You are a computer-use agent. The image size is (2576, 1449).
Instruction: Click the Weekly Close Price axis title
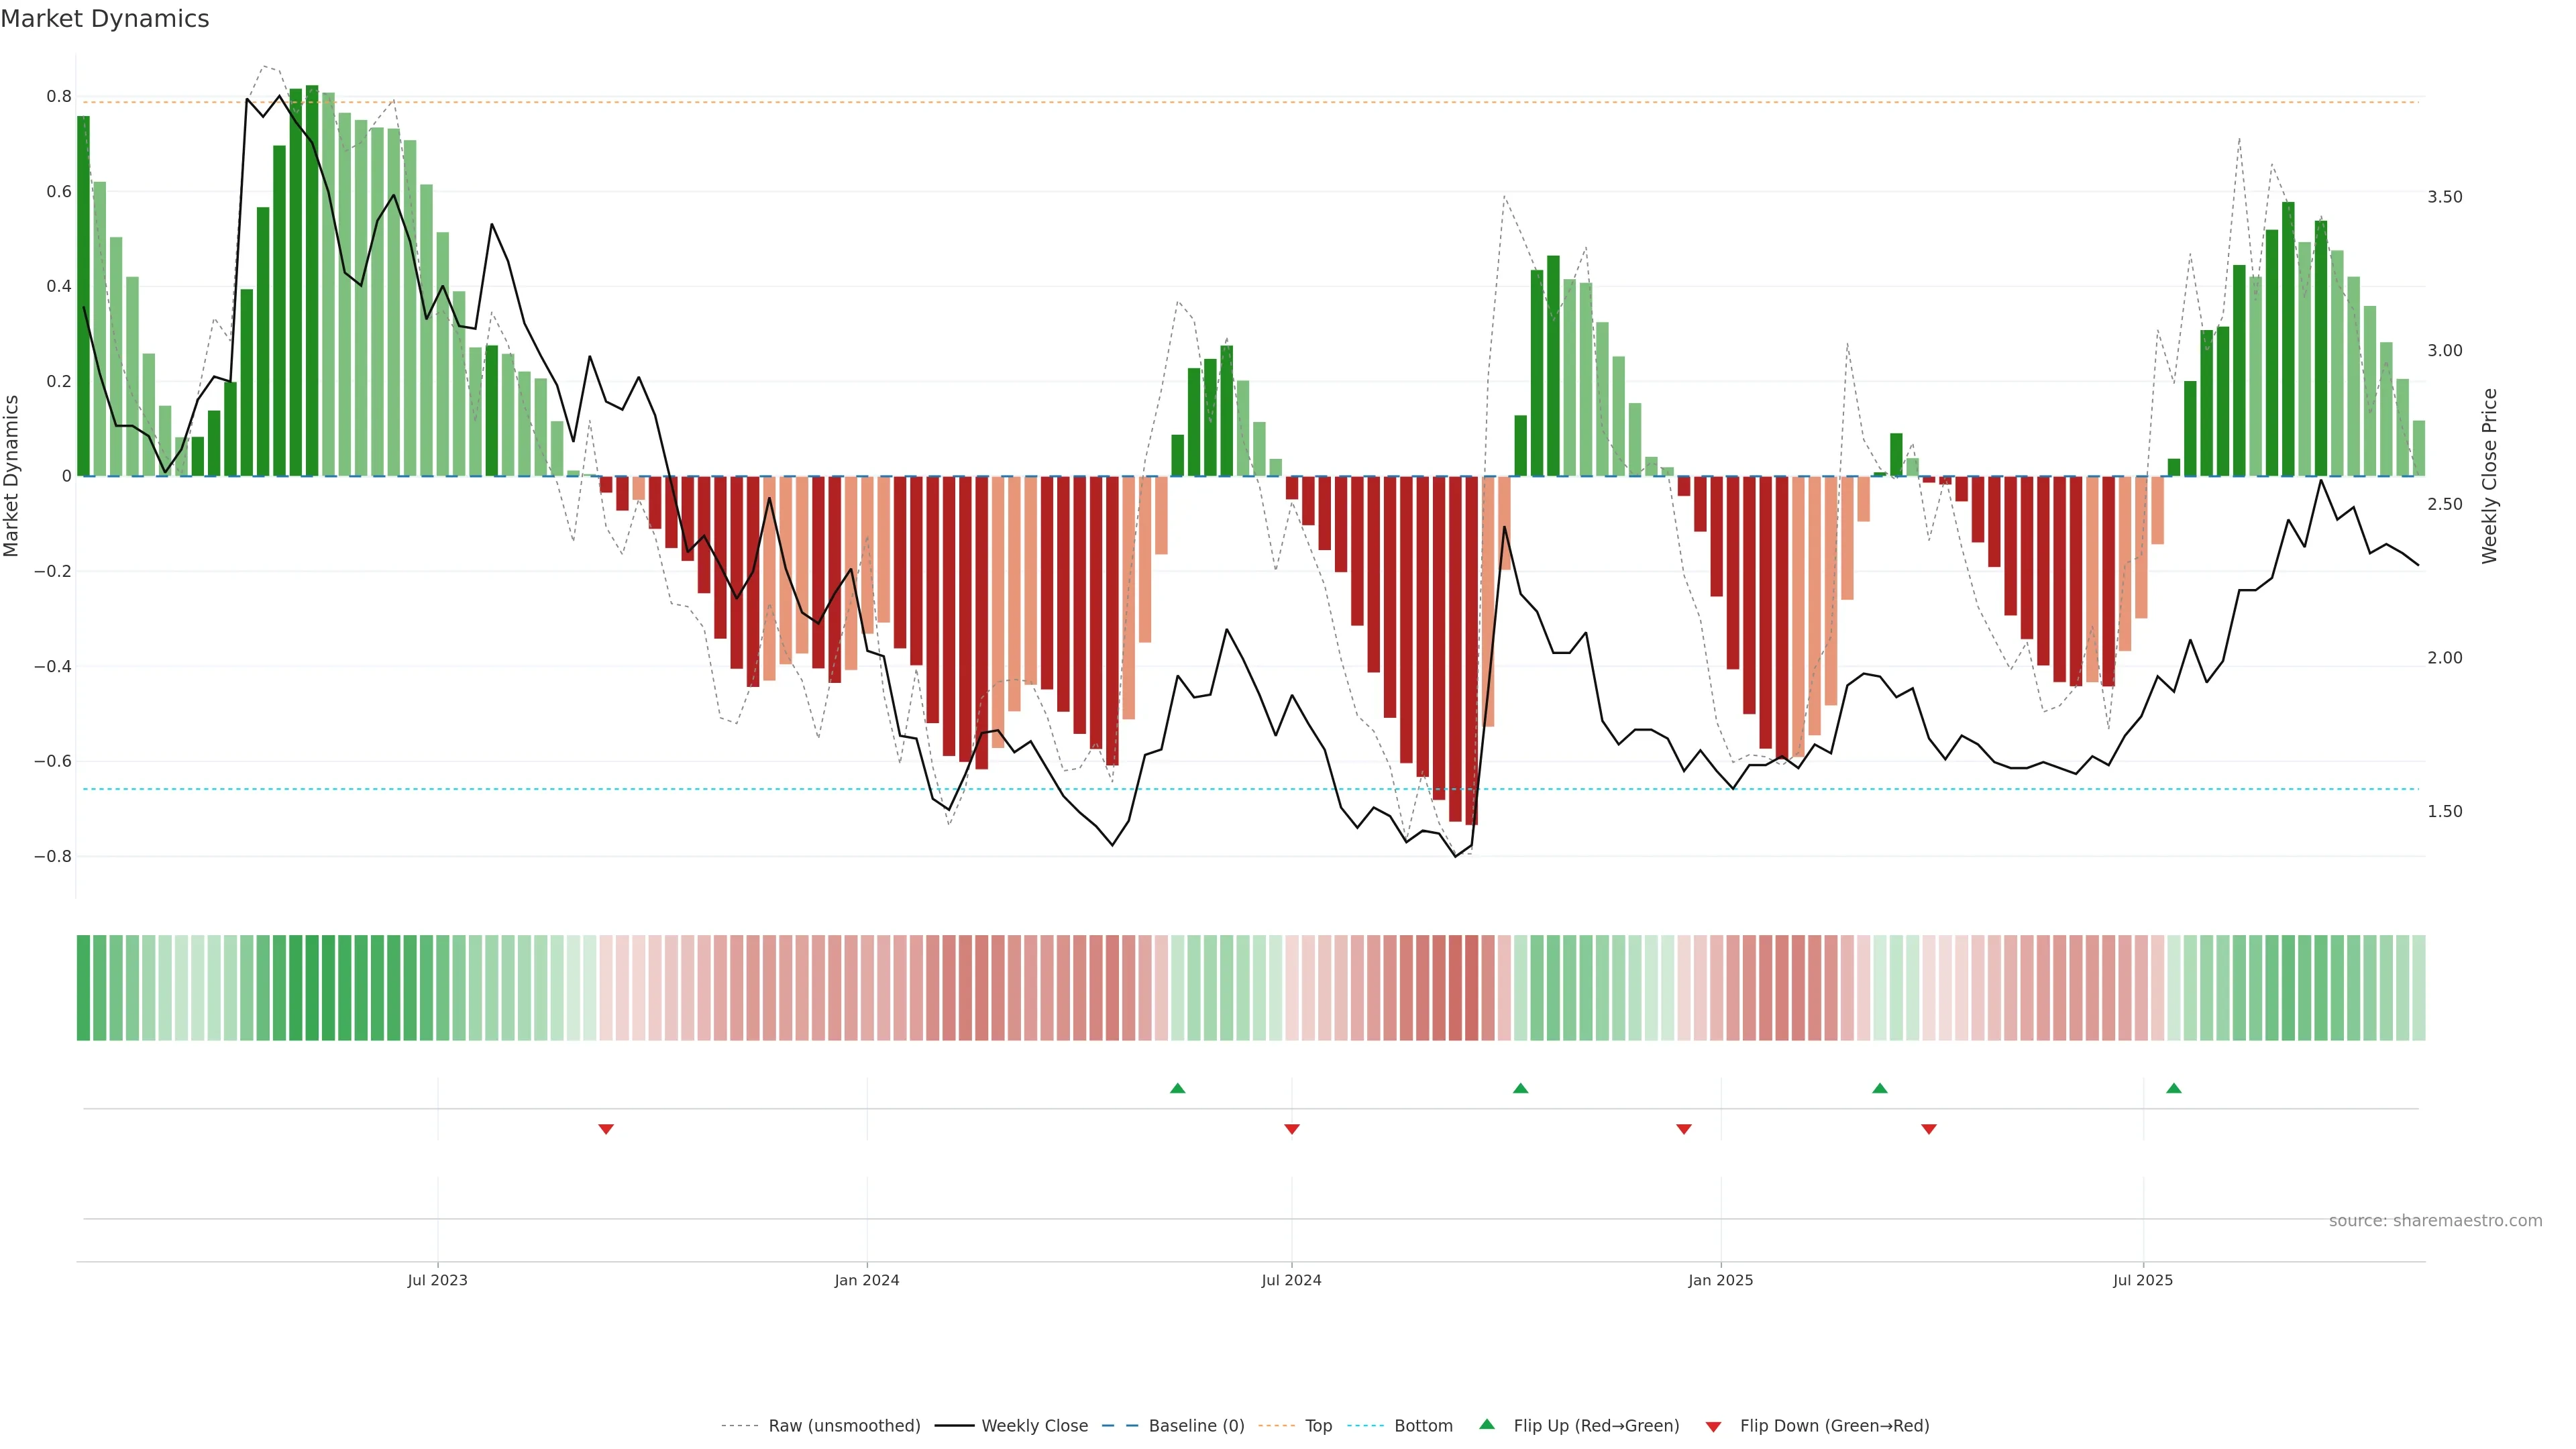[2489, 476]
